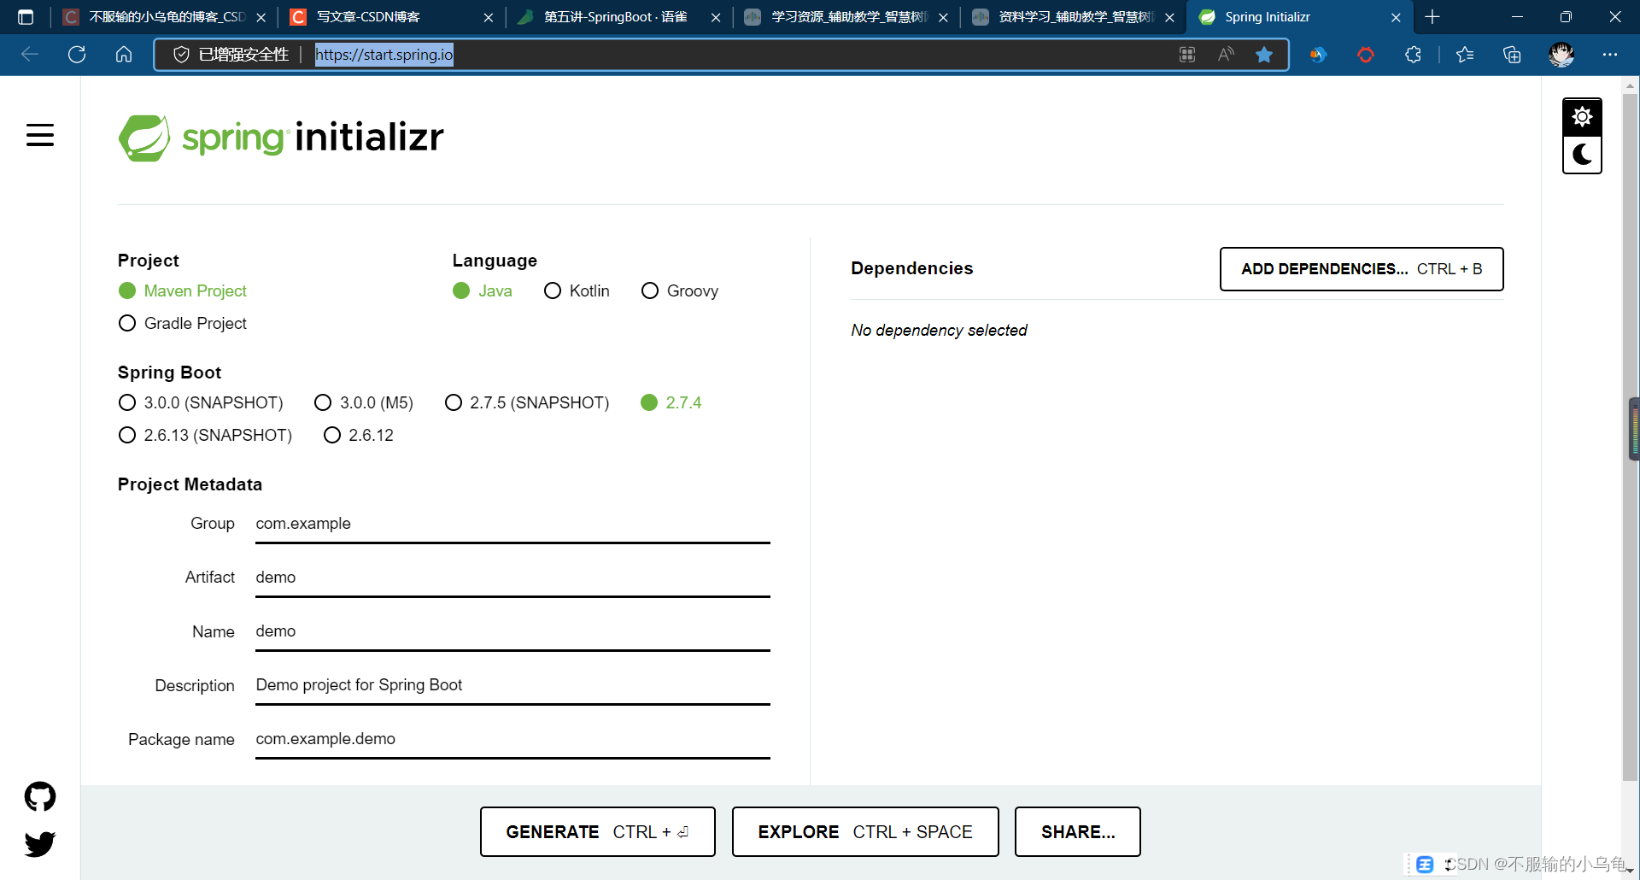Screen dimensions: 1640x880
Task: Activate Read Aloud icon
Action: tap(1226, 55)
